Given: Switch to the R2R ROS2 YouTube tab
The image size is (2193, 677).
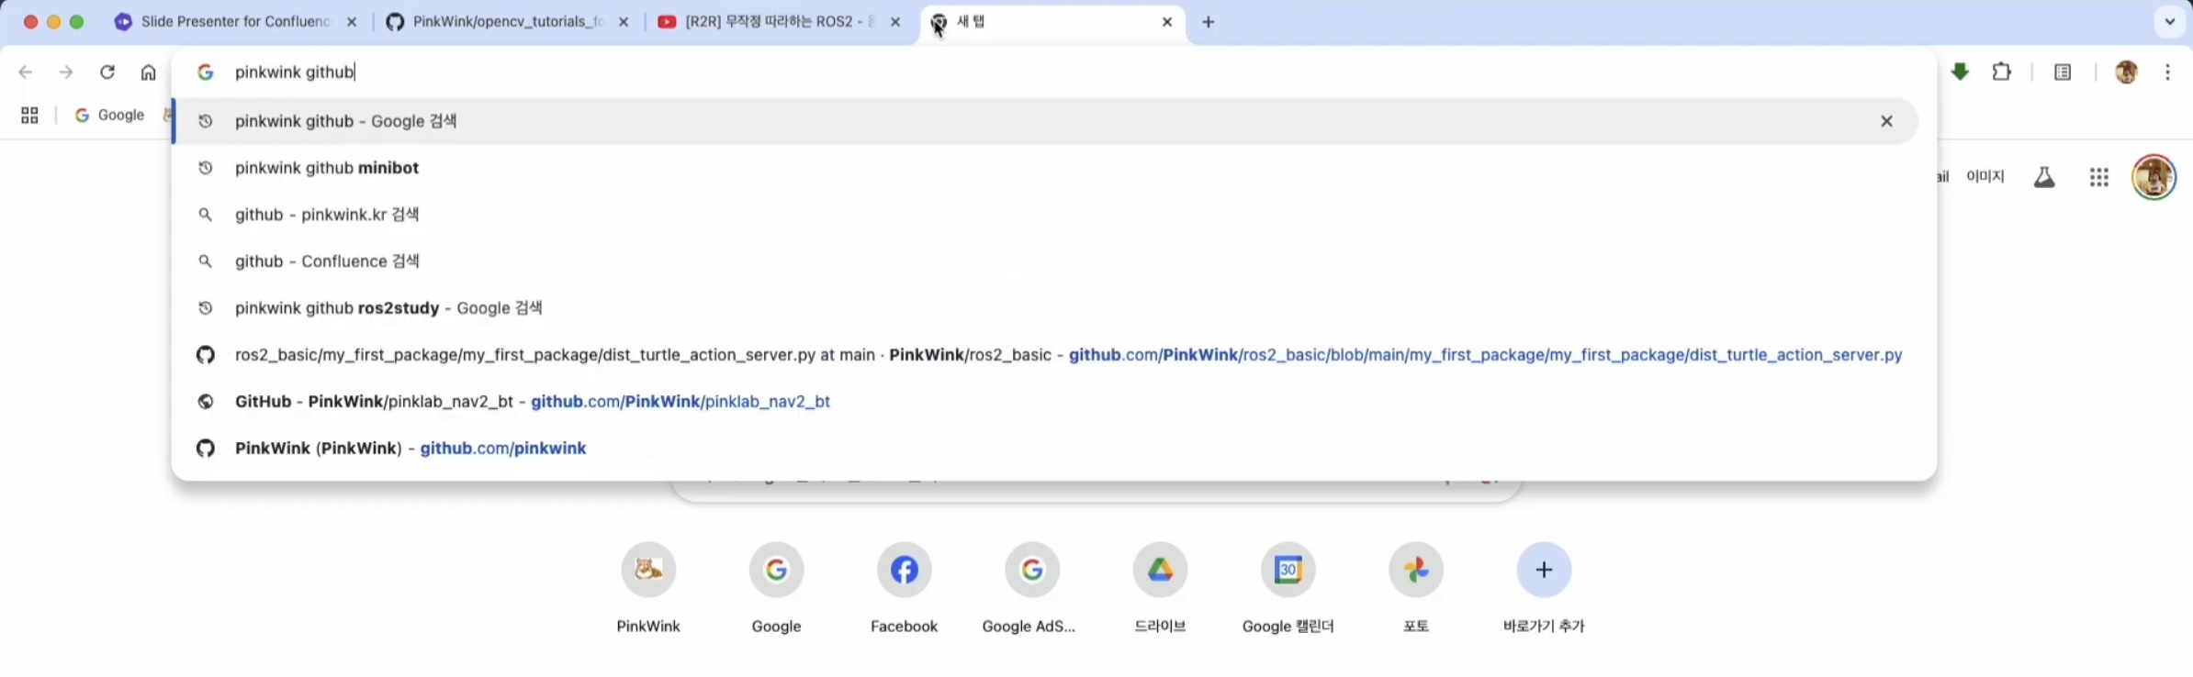Looking at the screenshot, I should pyautogui.click(x=779, y=22).
